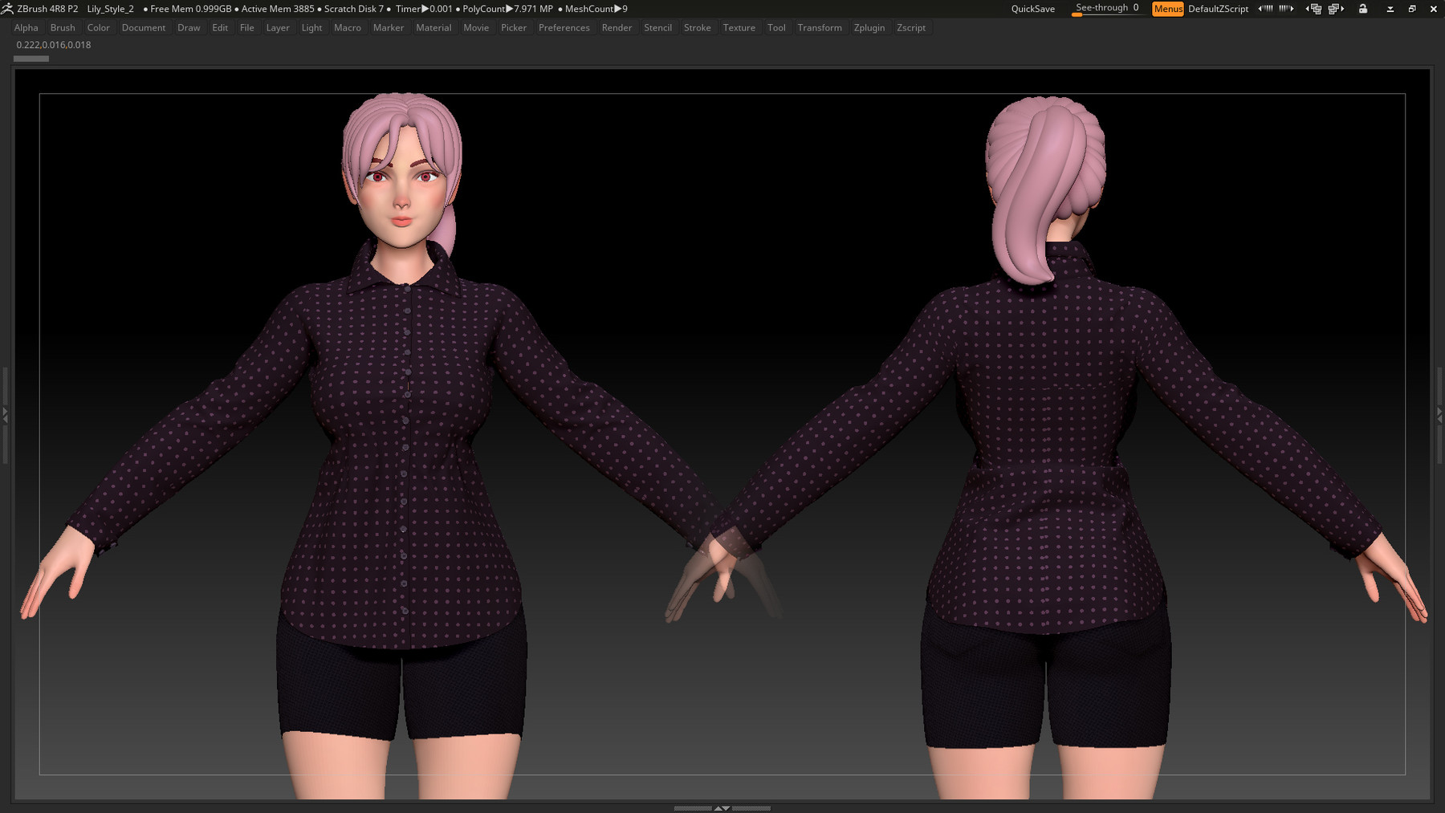This screenshot has height=813, width=1445.
Task: Open the Texture menu
Action: 739,27
